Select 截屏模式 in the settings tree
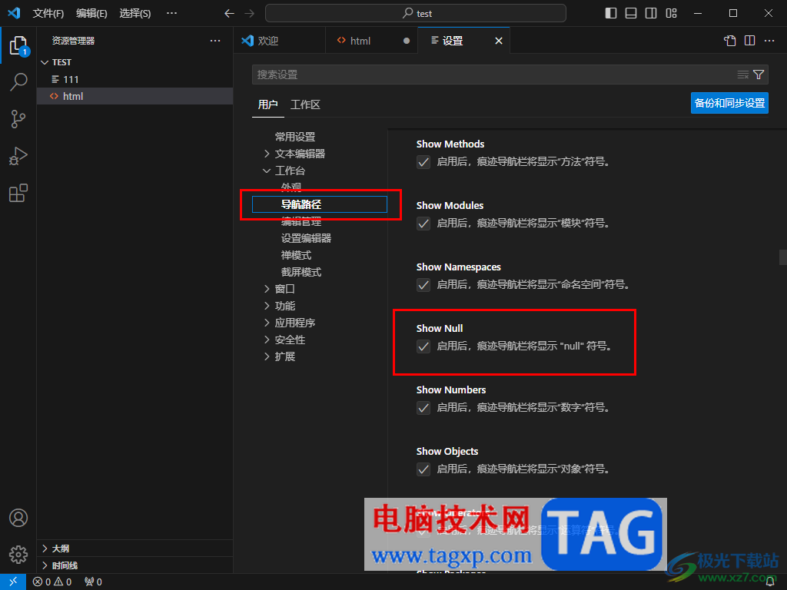The height and width of the screenshot is (590, 787). point(301,272)
